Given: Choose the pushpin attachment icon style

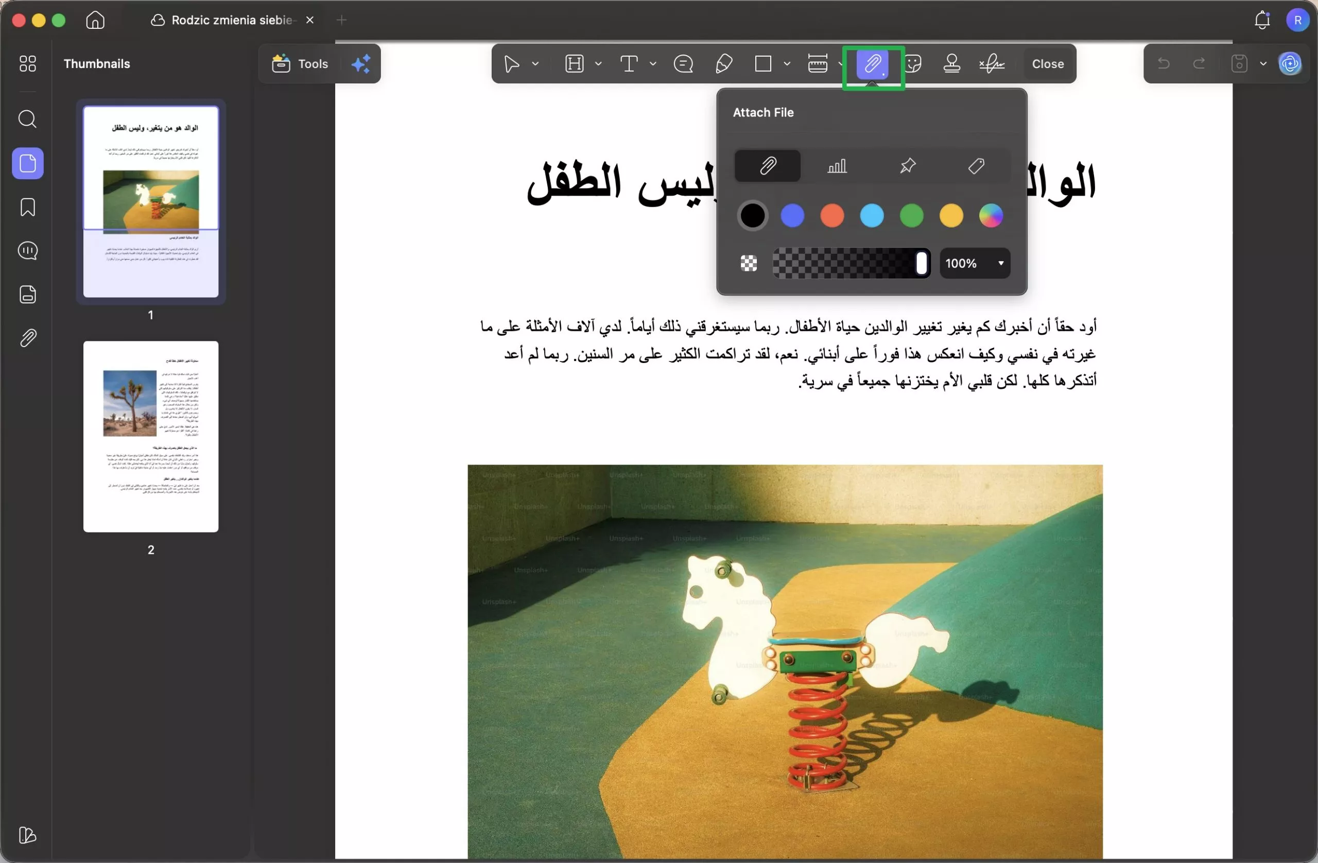Looking at the screenshot, I should click(x=907, y=166).
